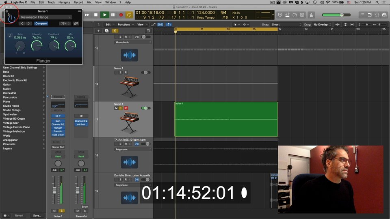Screen dimensions: 390x219
Task: Open the pointer tool menu
Action: pos(237,25)
